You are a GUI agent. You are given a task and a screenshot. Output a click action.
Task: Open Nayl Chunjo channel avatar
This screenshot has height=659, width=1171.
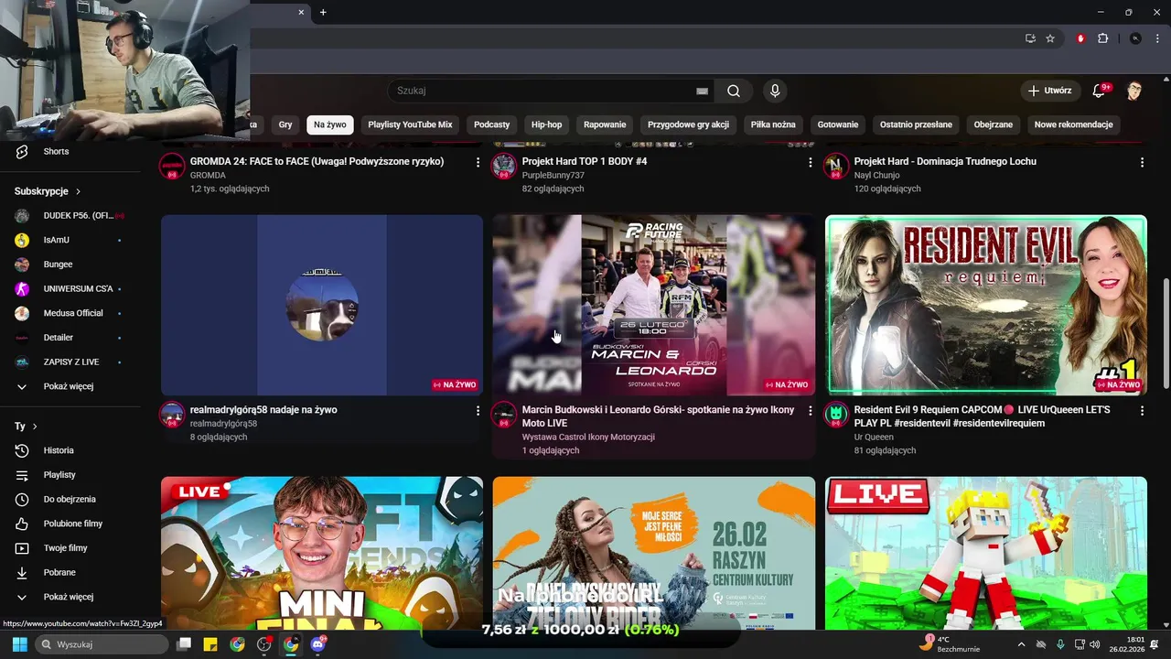835,167
